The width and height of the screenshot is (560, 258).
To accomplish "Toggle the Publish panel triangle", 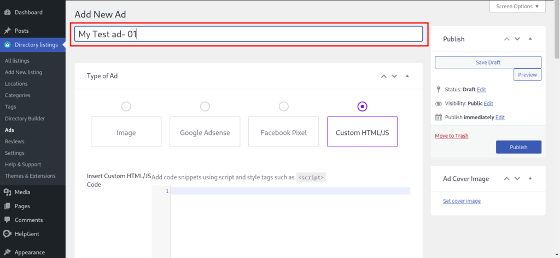I will tap(530, 39).
